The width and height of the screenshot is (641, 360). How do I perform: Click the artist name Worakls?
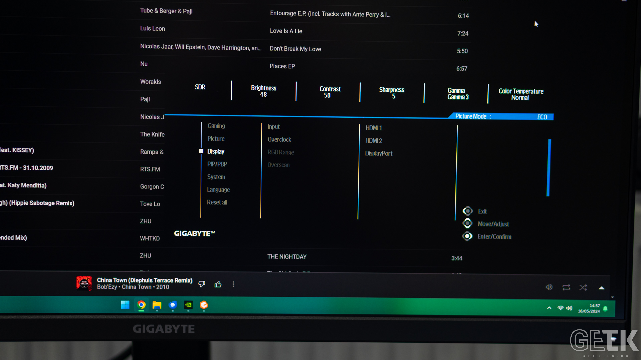(x=150, y=82)
